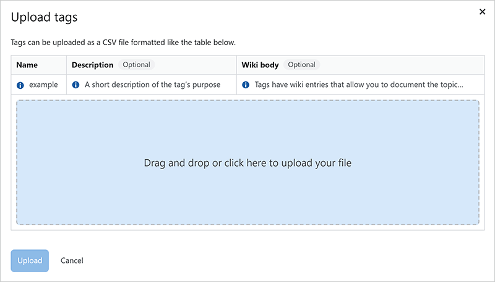Click the "Upload tags" dialog heading
The image size is (495, 282).
pos(45,17)
